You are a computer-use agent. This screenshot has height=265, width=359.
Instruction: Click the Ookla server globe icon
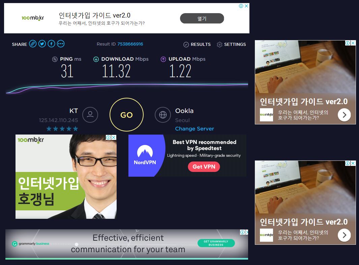click(163, 115)
